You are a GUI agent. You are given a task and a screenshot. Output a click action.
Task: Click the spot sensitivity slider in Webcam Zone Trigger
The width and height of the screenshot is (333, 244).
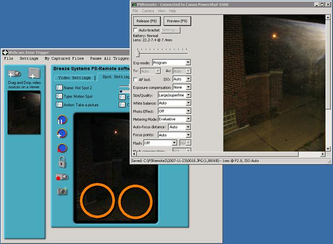(x=124, y=86)
